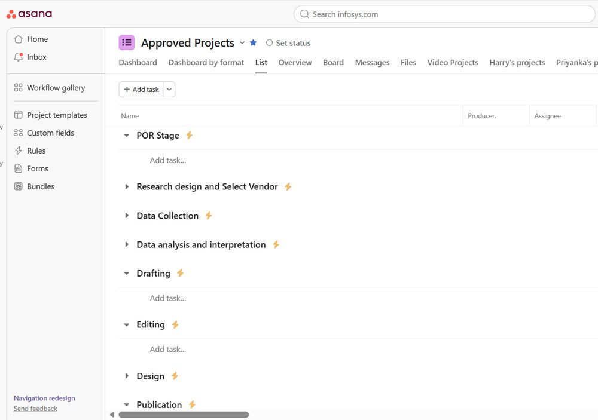
Task: Click the Assignee column header
Action: tap(547, 116)
